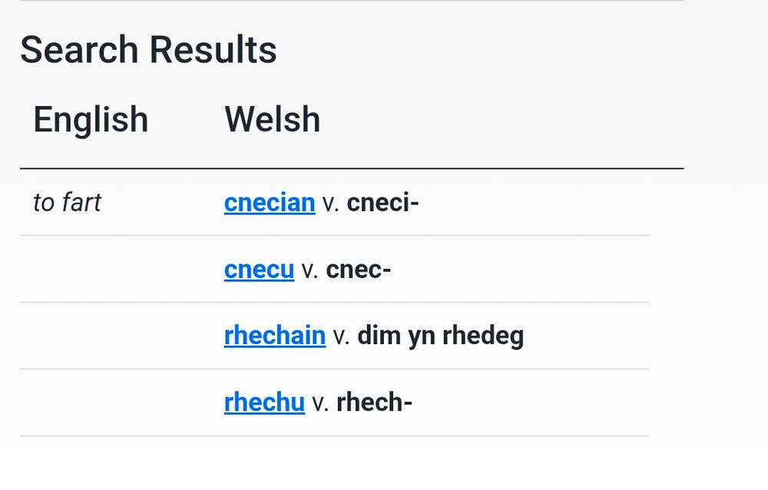Click the bold stem 'rhech-'
The height and width of the screenshot is (490, 768).
tap(374, 402)
